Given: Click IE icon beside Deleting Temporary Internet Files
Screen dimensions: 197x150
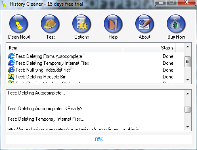Looking at the screenshot, I should coord(11,63).
